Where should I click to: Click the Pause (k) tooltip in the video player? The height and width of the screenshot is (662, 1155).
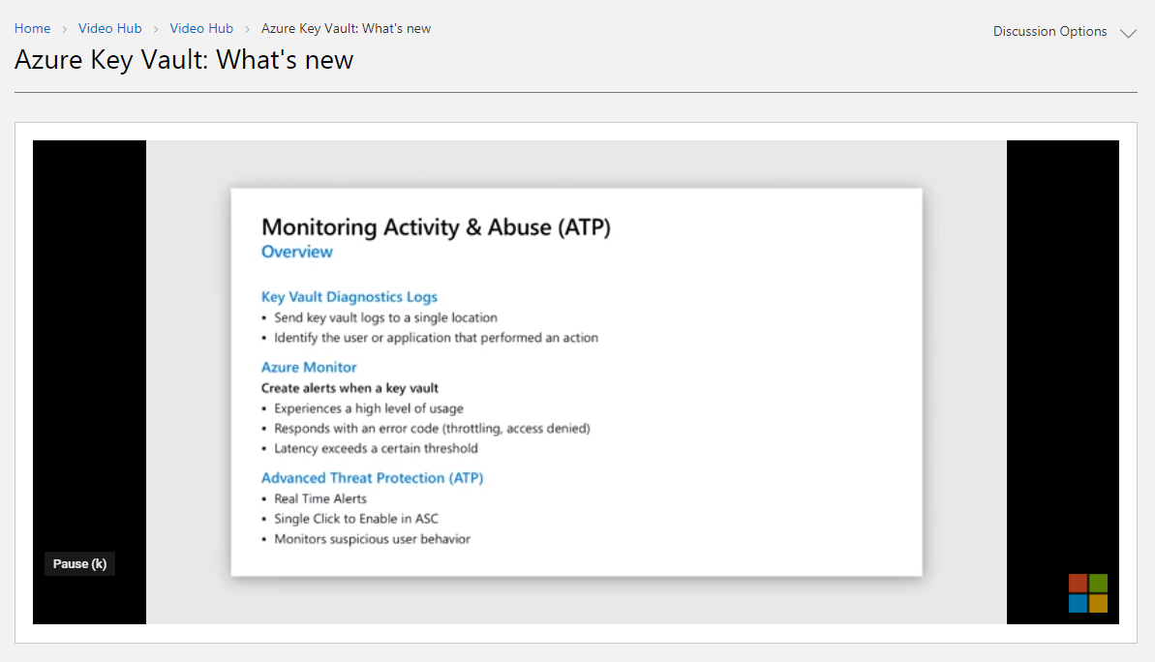[79, 564]
